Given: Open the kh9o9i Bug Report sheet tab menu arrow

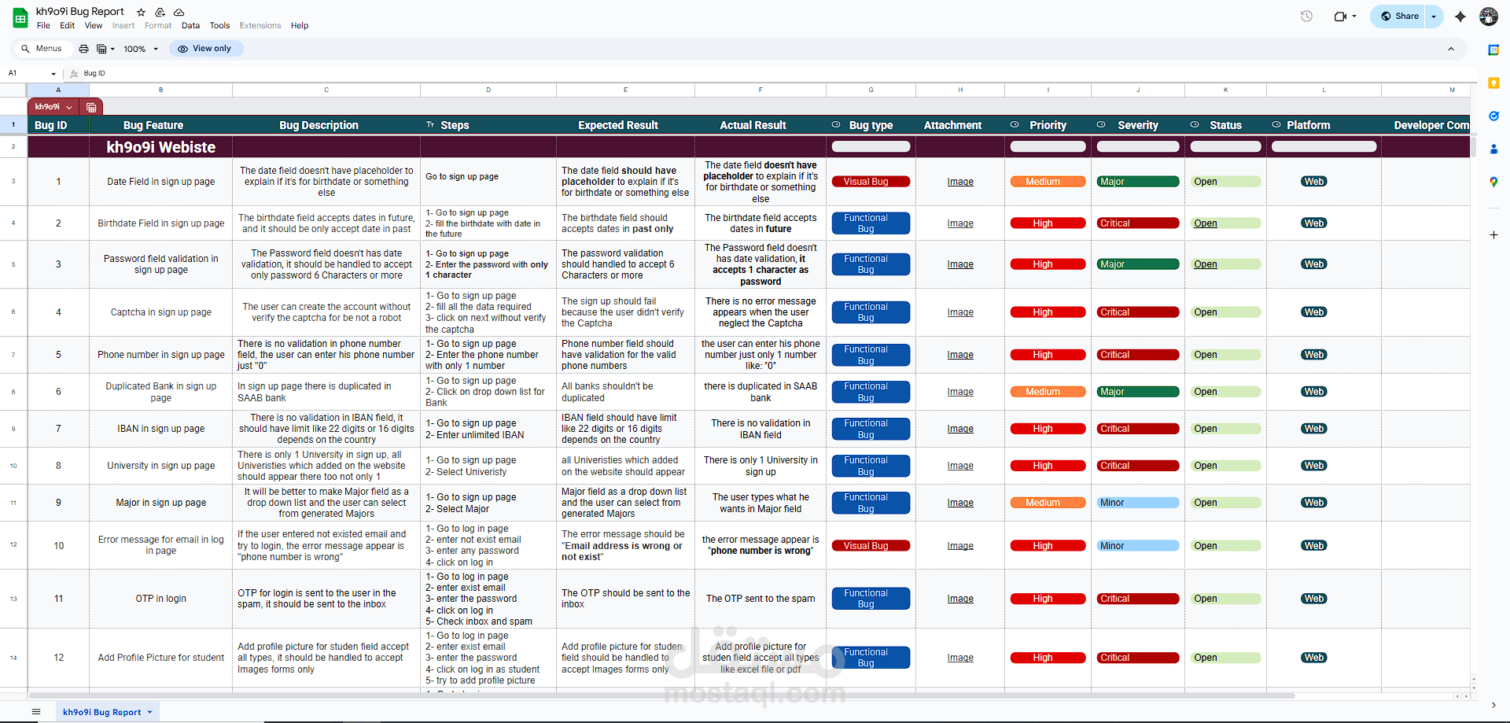Looking at the screenshot, I should (x=149, y=712).
